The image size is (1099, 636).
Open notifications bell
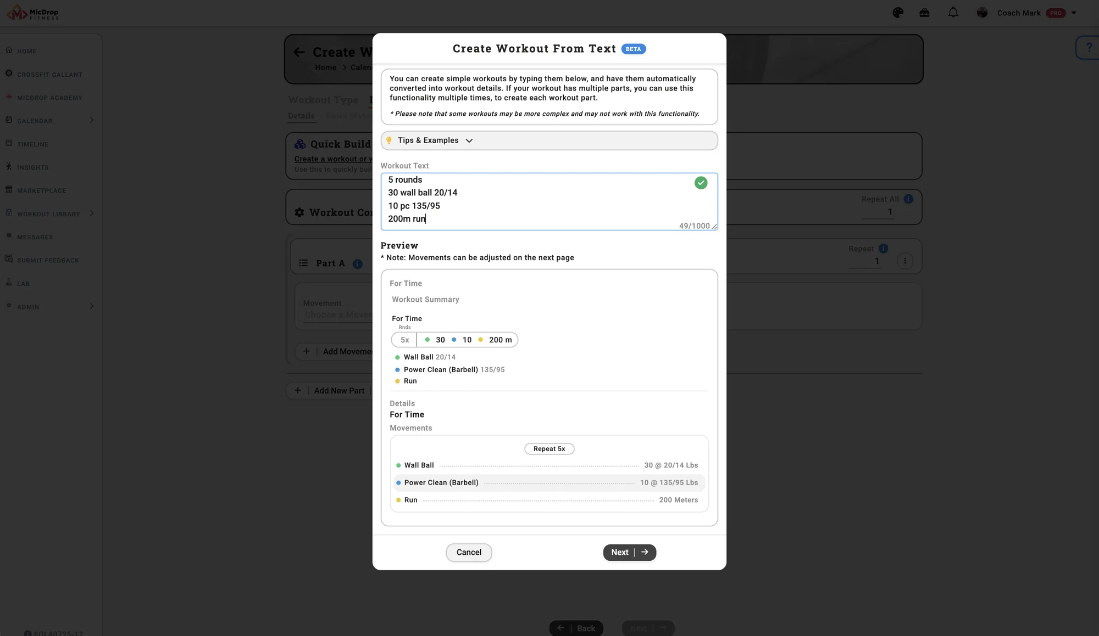[x=953, y=13]
